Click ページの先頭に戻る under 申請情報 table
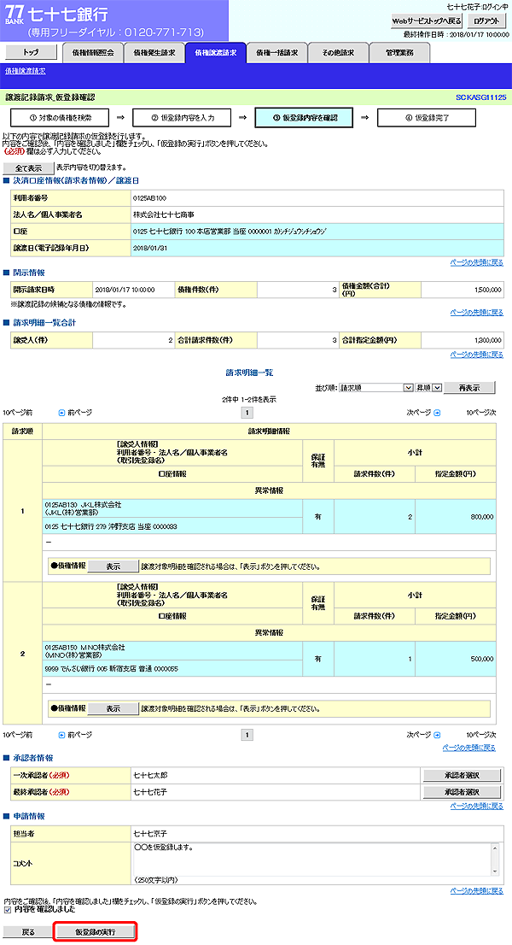The width and height of the screenshot is (512, 945). tap(476, 891)
